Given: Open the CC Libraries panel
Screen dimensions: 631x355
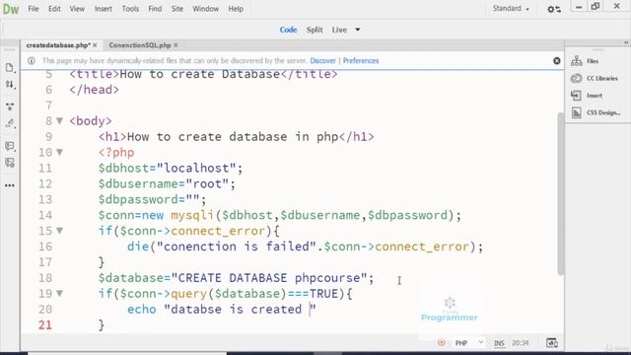Looking at the screenshot, I should tap(595, 79).
